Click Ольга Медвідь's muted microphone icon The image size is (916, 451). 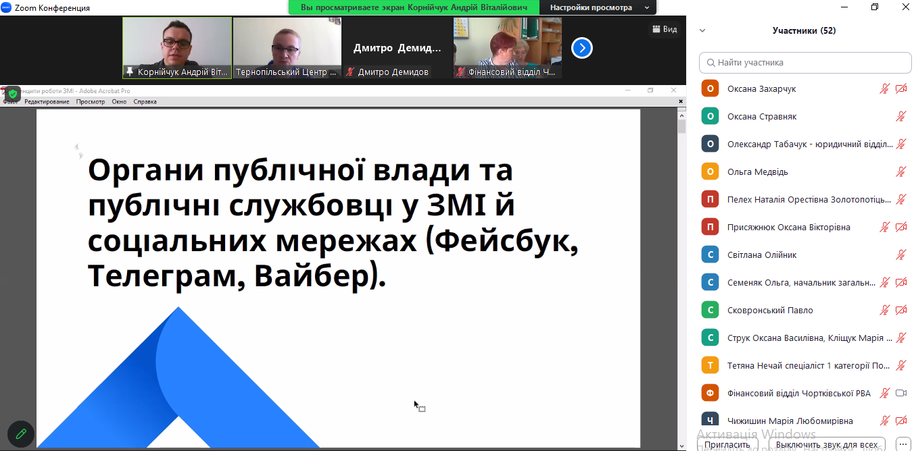(900, 171)
